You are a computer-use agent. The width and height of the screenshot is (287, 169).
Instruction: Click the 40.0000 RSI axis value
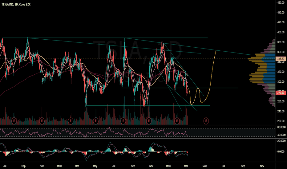pos(281,135)
